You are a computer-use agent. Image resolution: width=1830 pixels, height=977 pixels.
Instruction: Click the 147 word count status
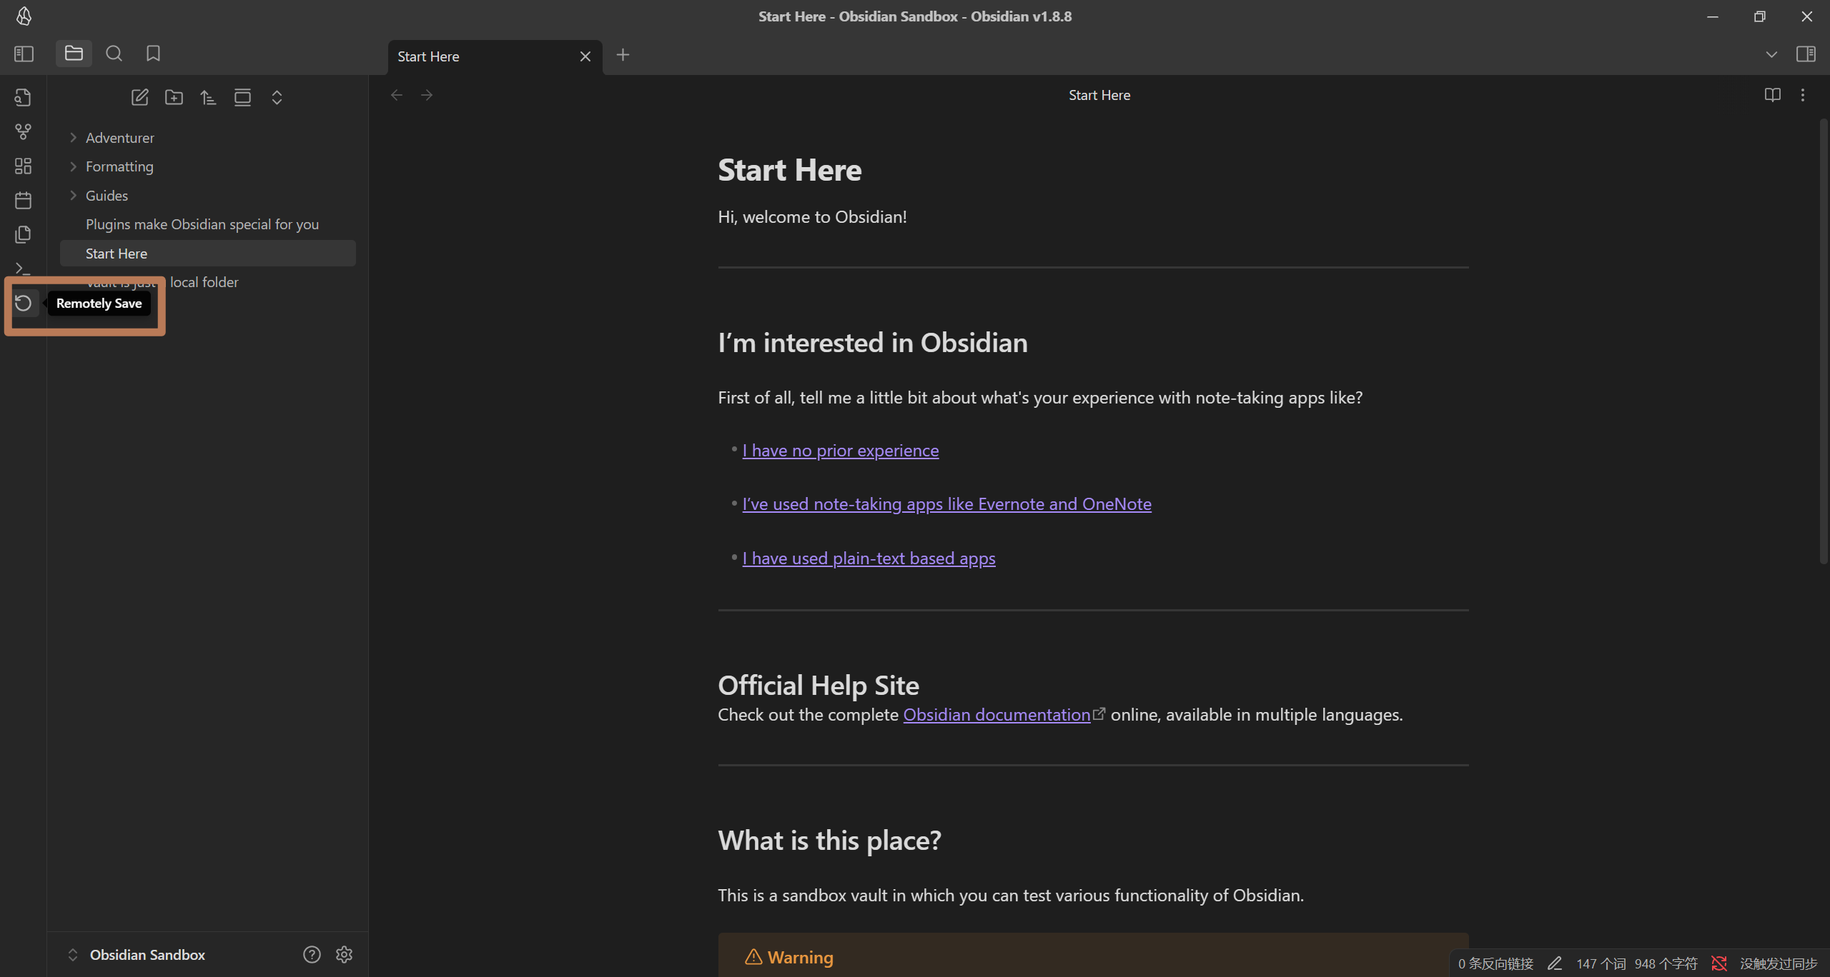click(x=1601, y=963)
